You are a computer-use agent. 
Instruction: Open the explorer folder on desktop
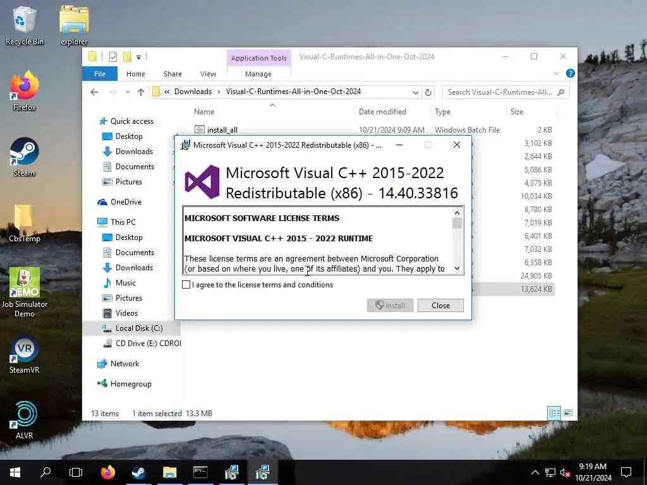[74, 25]
